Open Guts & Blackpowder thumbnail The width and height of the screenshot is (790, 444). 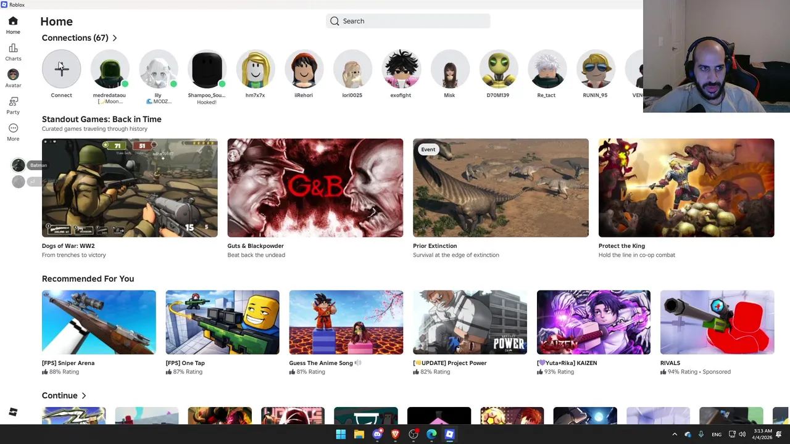(x=315, y=187)
